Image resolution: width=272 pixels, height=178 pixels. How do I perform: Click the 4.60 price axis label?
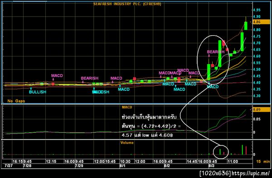pyautogui.click(x=257, y=56)
